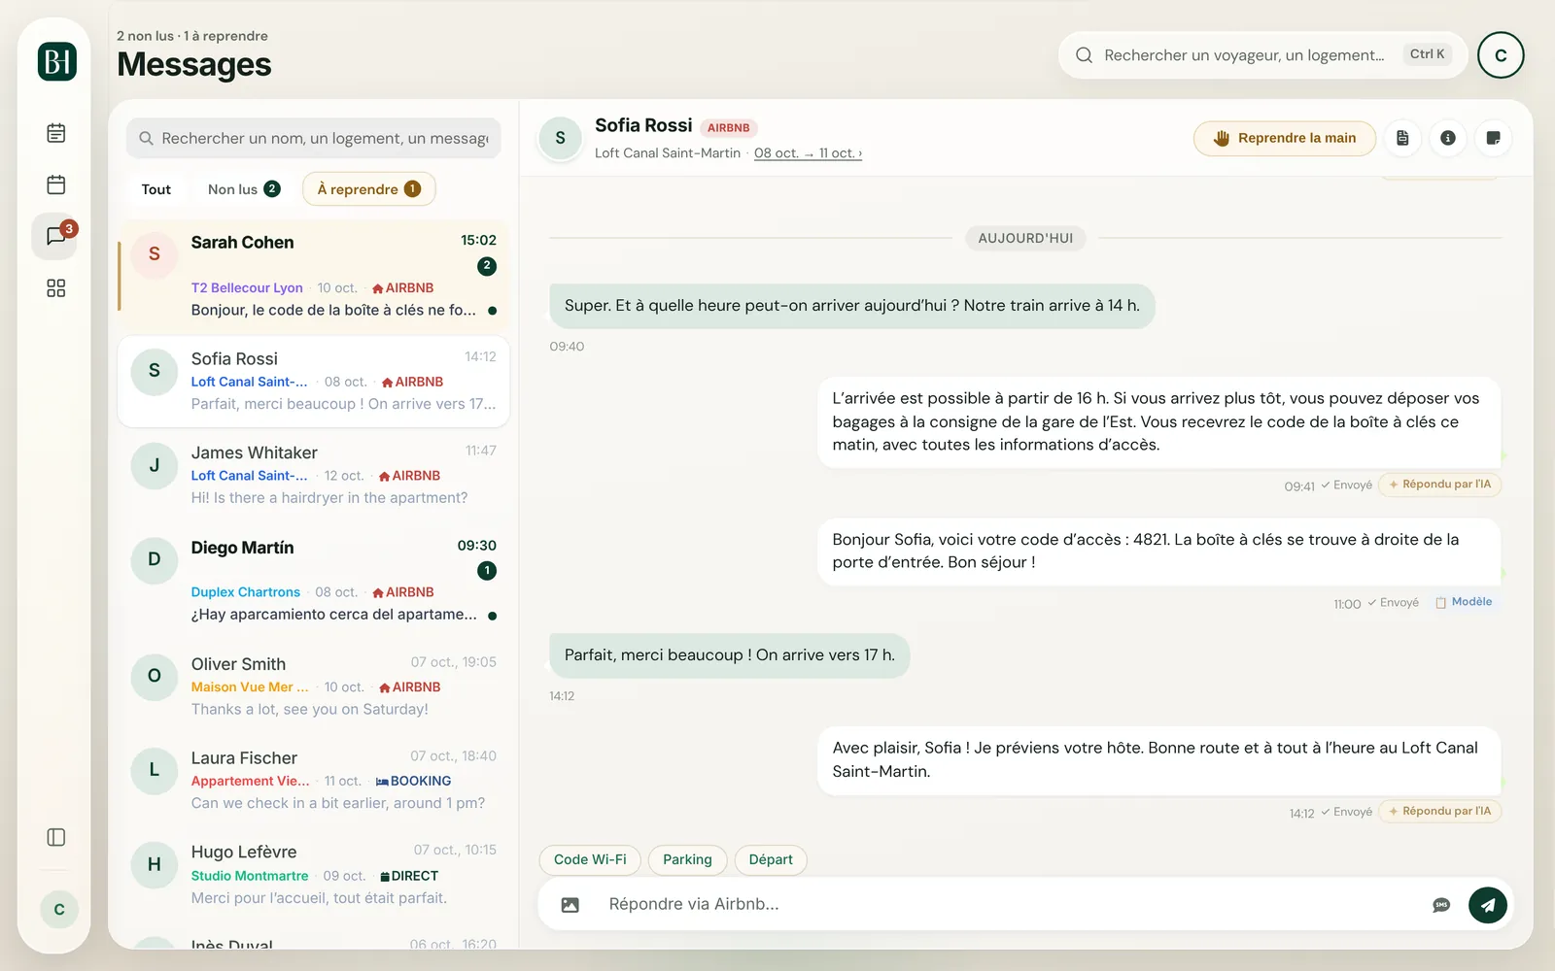Click the search magnifier in the global search bar

1084,55
